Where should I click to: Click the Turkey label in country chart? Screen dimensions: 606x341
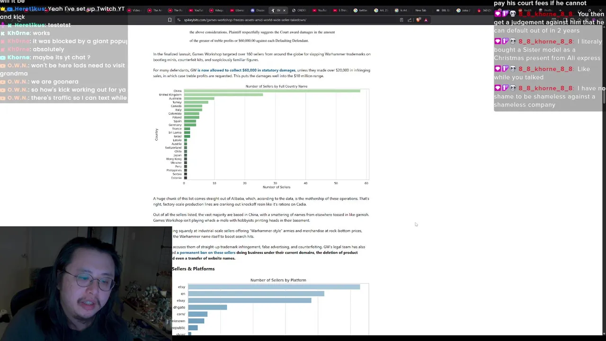coord(177,102)
